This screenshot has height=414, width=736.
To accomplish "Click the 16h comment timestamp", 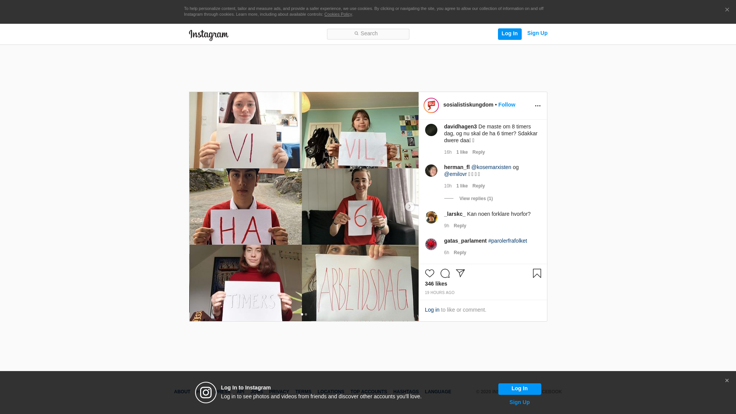I will point(448,152).
